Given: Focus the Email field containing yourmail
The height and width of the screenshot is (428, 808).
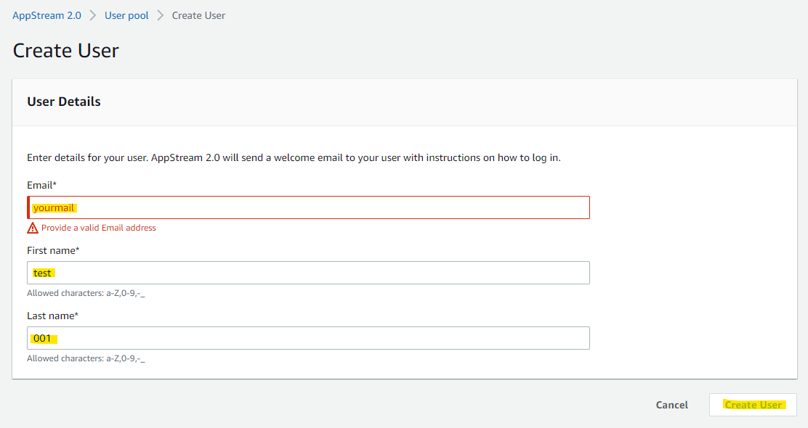Looking at the screenshot, I should point(308,207).
